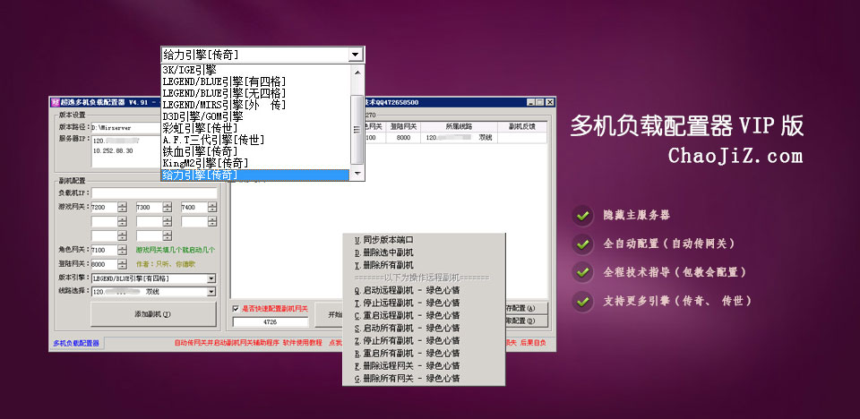Click the 副机反馈 column header
This screenshot has width=860, height=419.
click(x=522, y=127)
